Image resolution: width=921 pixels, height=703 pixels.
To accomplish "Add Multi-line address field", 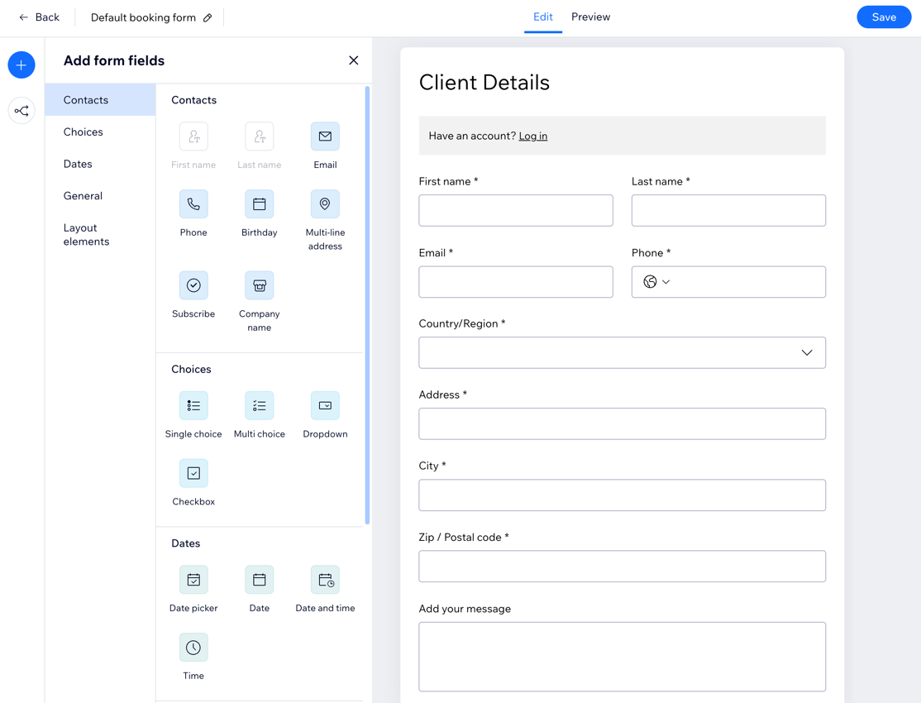I will point(325,204).
